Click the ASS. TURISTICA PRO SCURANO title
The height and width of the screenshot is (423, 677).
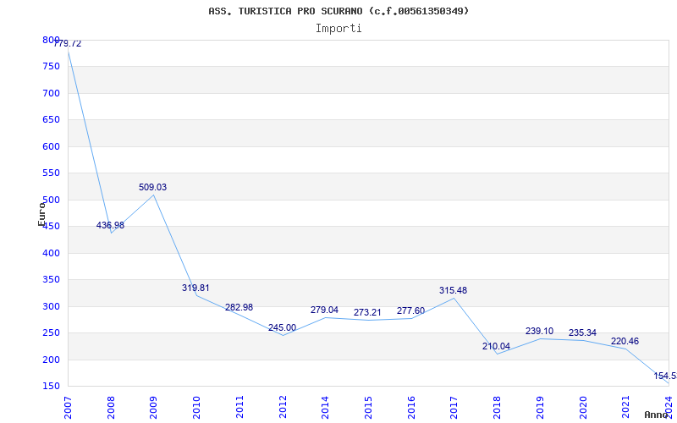point(338,11)
